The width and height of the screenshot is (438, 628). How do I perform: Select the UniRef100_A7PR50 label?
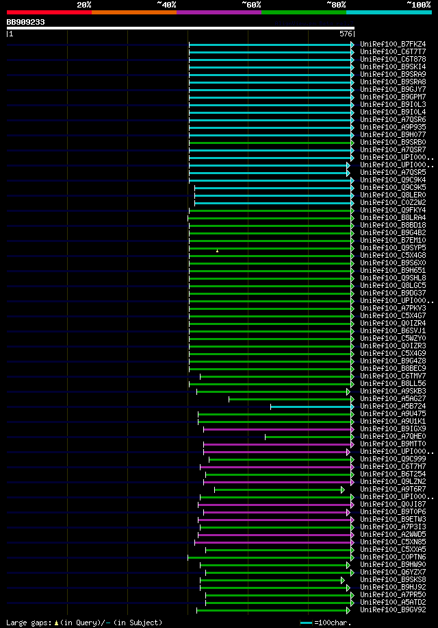393,595
